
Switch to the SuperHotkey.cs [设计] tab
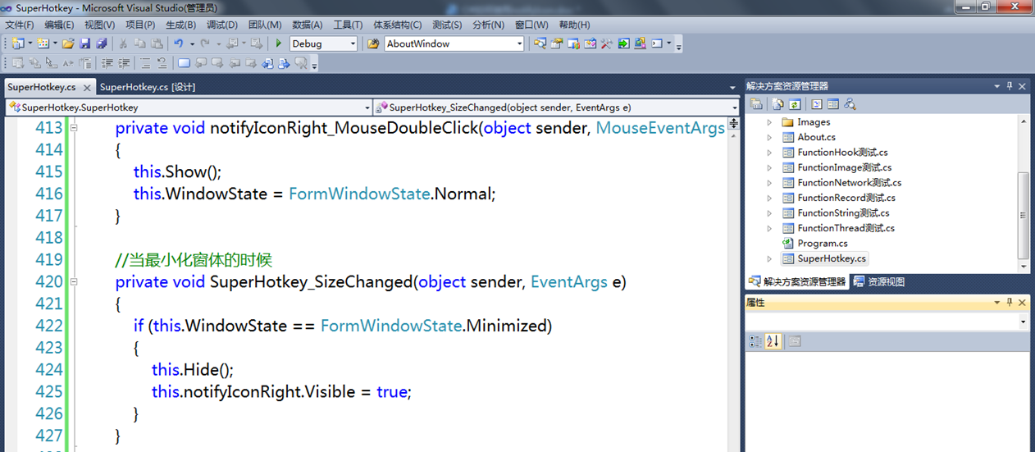148,87
